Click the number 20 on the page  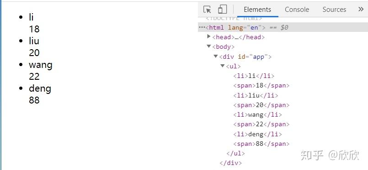[x=34, y=53]
